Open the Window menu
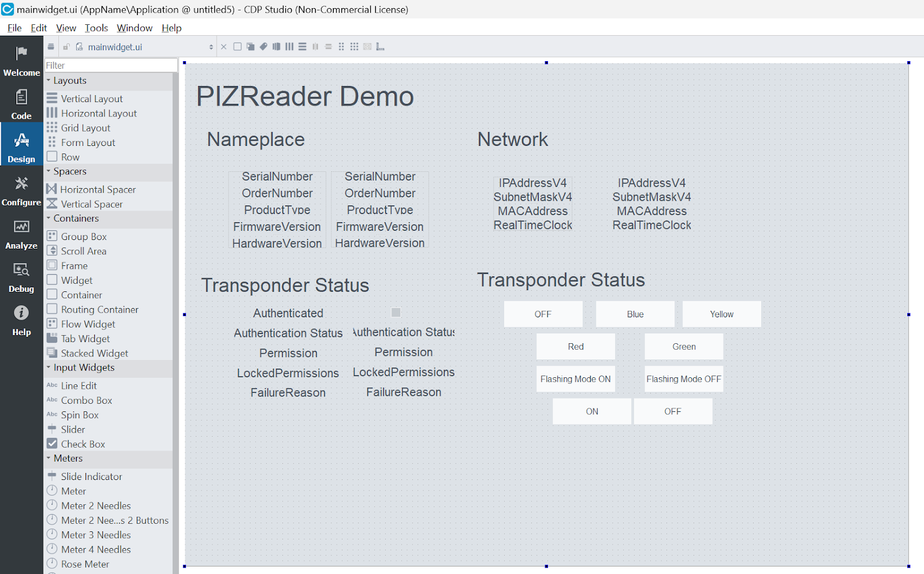Image resolution: width=924 pixels, height=574 pixels. coord(135,28)
